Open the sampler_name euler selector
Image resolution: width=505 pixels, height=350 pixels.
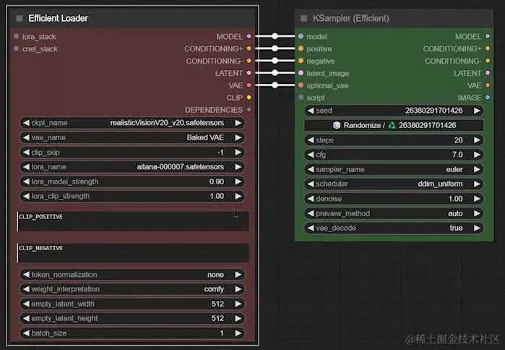click(394, 169)
